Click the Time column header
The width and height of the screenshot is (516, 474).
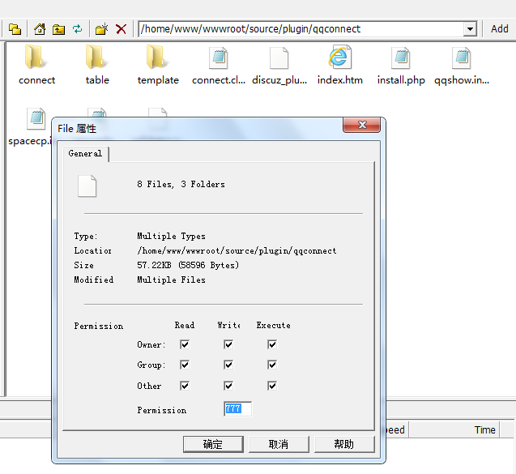coord(485,429)
